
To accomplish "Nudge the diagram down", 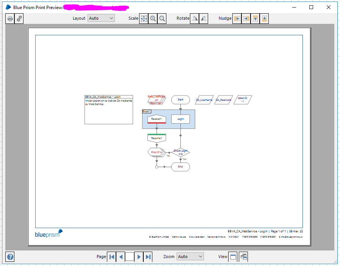I will coord(264,19).
